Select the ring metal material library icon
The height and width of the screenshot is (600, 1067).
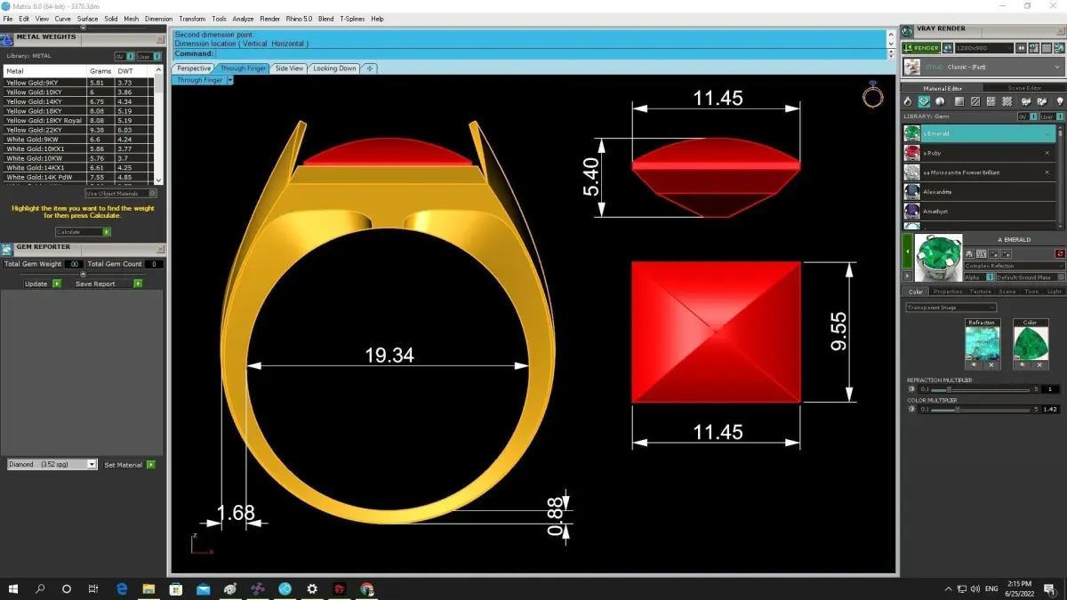pyautogui.click(x=909, y=101)
